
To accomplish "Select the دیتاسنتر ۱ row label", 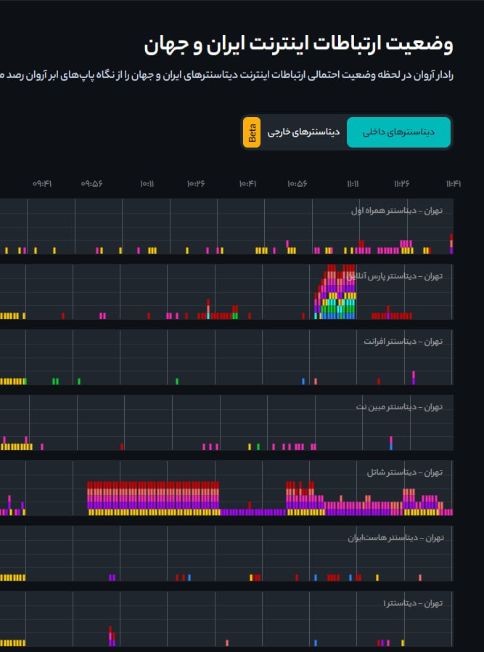I will 411,603.
